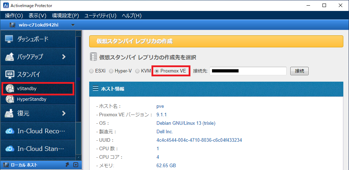Open HyperStandby from the sidebar
The image size is (349, 170).
pos(31,99)
